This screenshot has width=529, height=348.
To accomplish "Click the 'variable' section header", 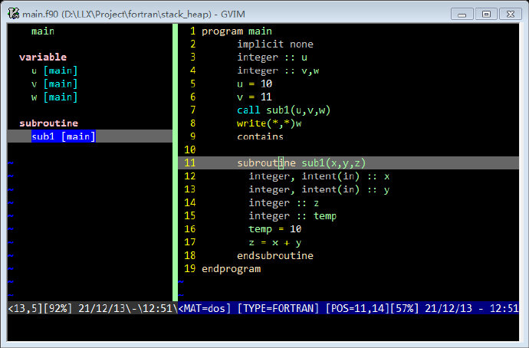I will (x=43, y=57).
